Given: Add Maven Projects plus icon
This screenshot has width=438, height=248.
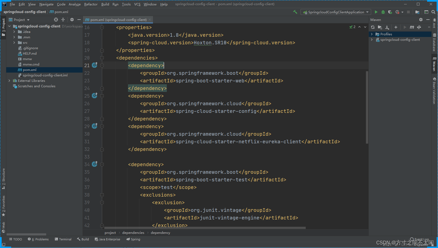Looking at the screenshot, I should [x=396, y=27].
